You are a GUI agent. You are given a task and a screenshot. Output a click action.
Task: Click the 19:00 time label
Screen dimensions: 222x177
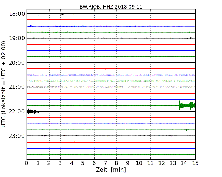[x=17, y=38]
